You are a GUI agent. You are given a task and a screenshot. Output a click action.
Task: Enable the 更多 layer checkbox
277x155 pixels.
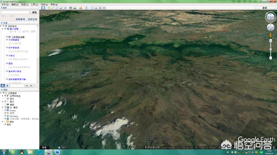[x=5, y=121]
